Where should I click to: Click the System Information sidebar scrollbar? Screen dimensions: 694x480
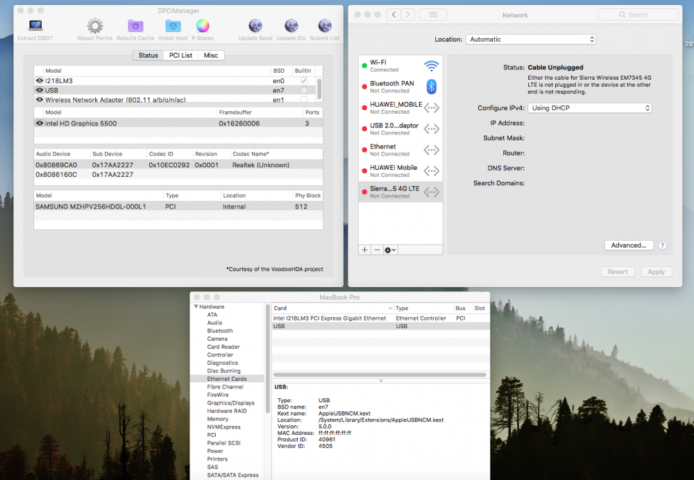[x=267, y=359]
